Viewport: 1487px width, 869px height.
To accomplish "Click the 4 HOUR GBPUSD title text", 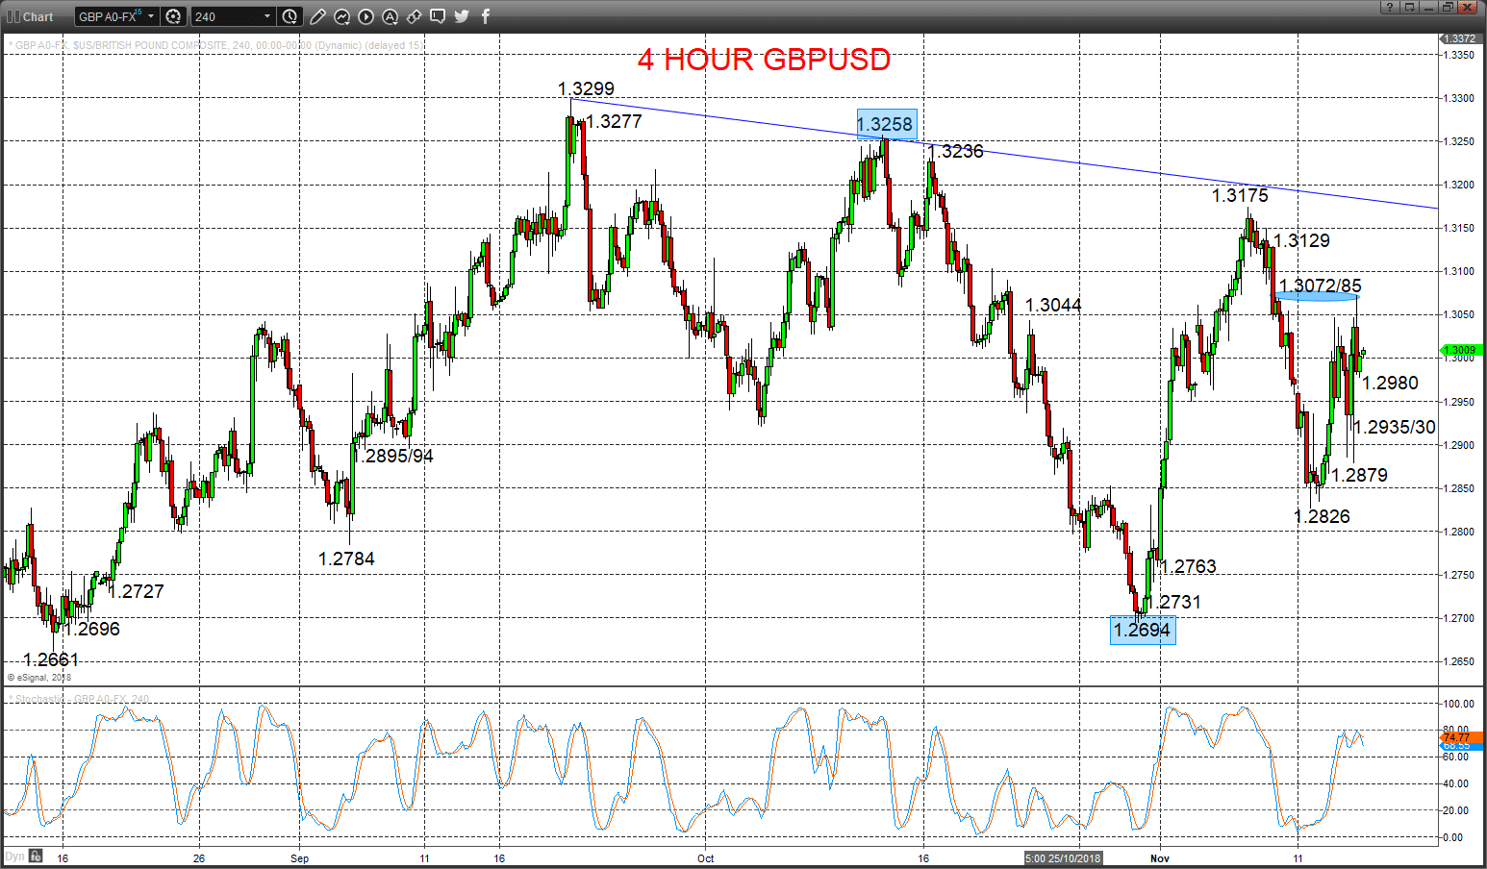I will pyautogui.click(x=764, y=60).
